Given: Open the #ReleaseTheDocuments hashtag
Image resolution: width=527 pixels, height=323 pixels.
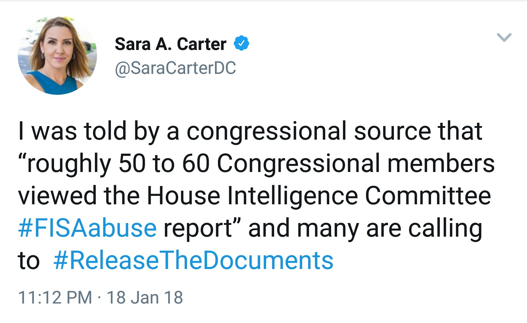Looking at the screenshot, I should point(193,260).
